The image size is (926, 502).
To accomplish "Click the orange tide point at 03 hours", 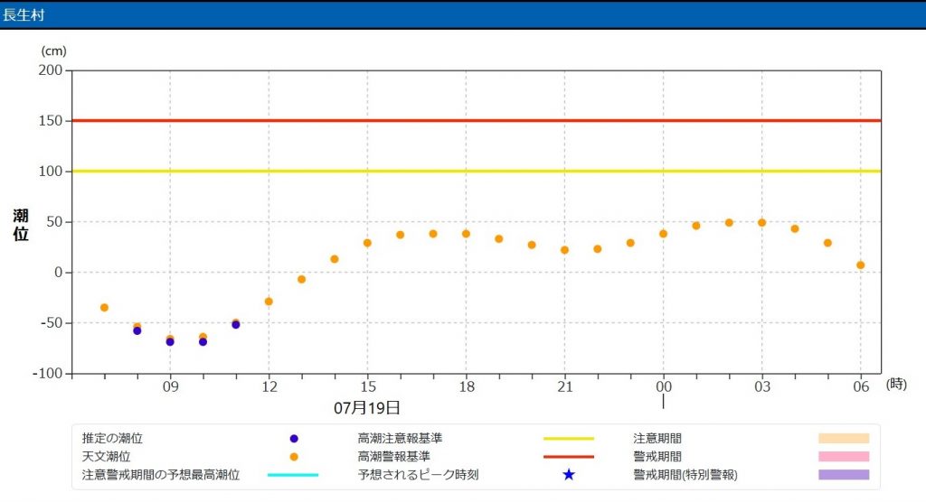I will 761,223.
